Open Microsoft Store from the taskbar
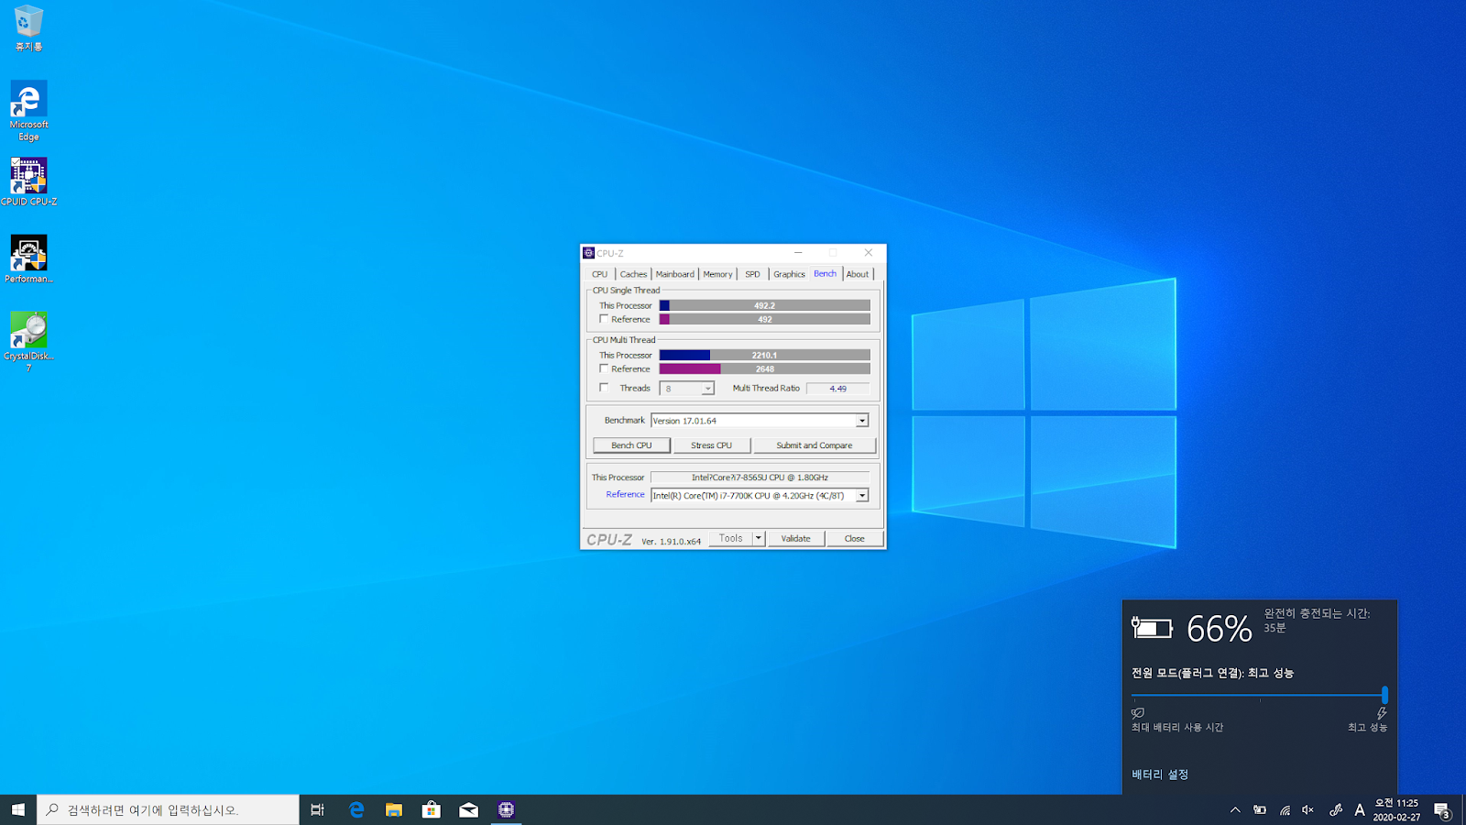Viewport: 1466px width, 825px height. pyautogui.click(x=431, y=809)
